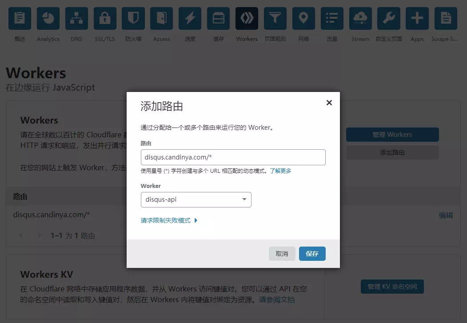Open the 自定义页面 wrench icon

[389, 19]
